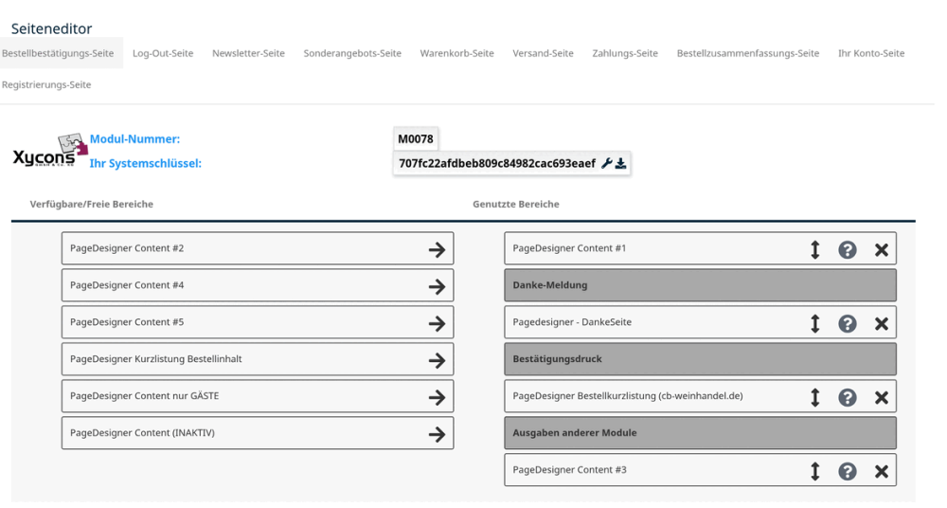The width and height of the screenshot is (947, 508).
Task: Click 'PageDesigner Bestellkurzlistung (cb-weinhandel.de)' label
Action: [628, 395]
